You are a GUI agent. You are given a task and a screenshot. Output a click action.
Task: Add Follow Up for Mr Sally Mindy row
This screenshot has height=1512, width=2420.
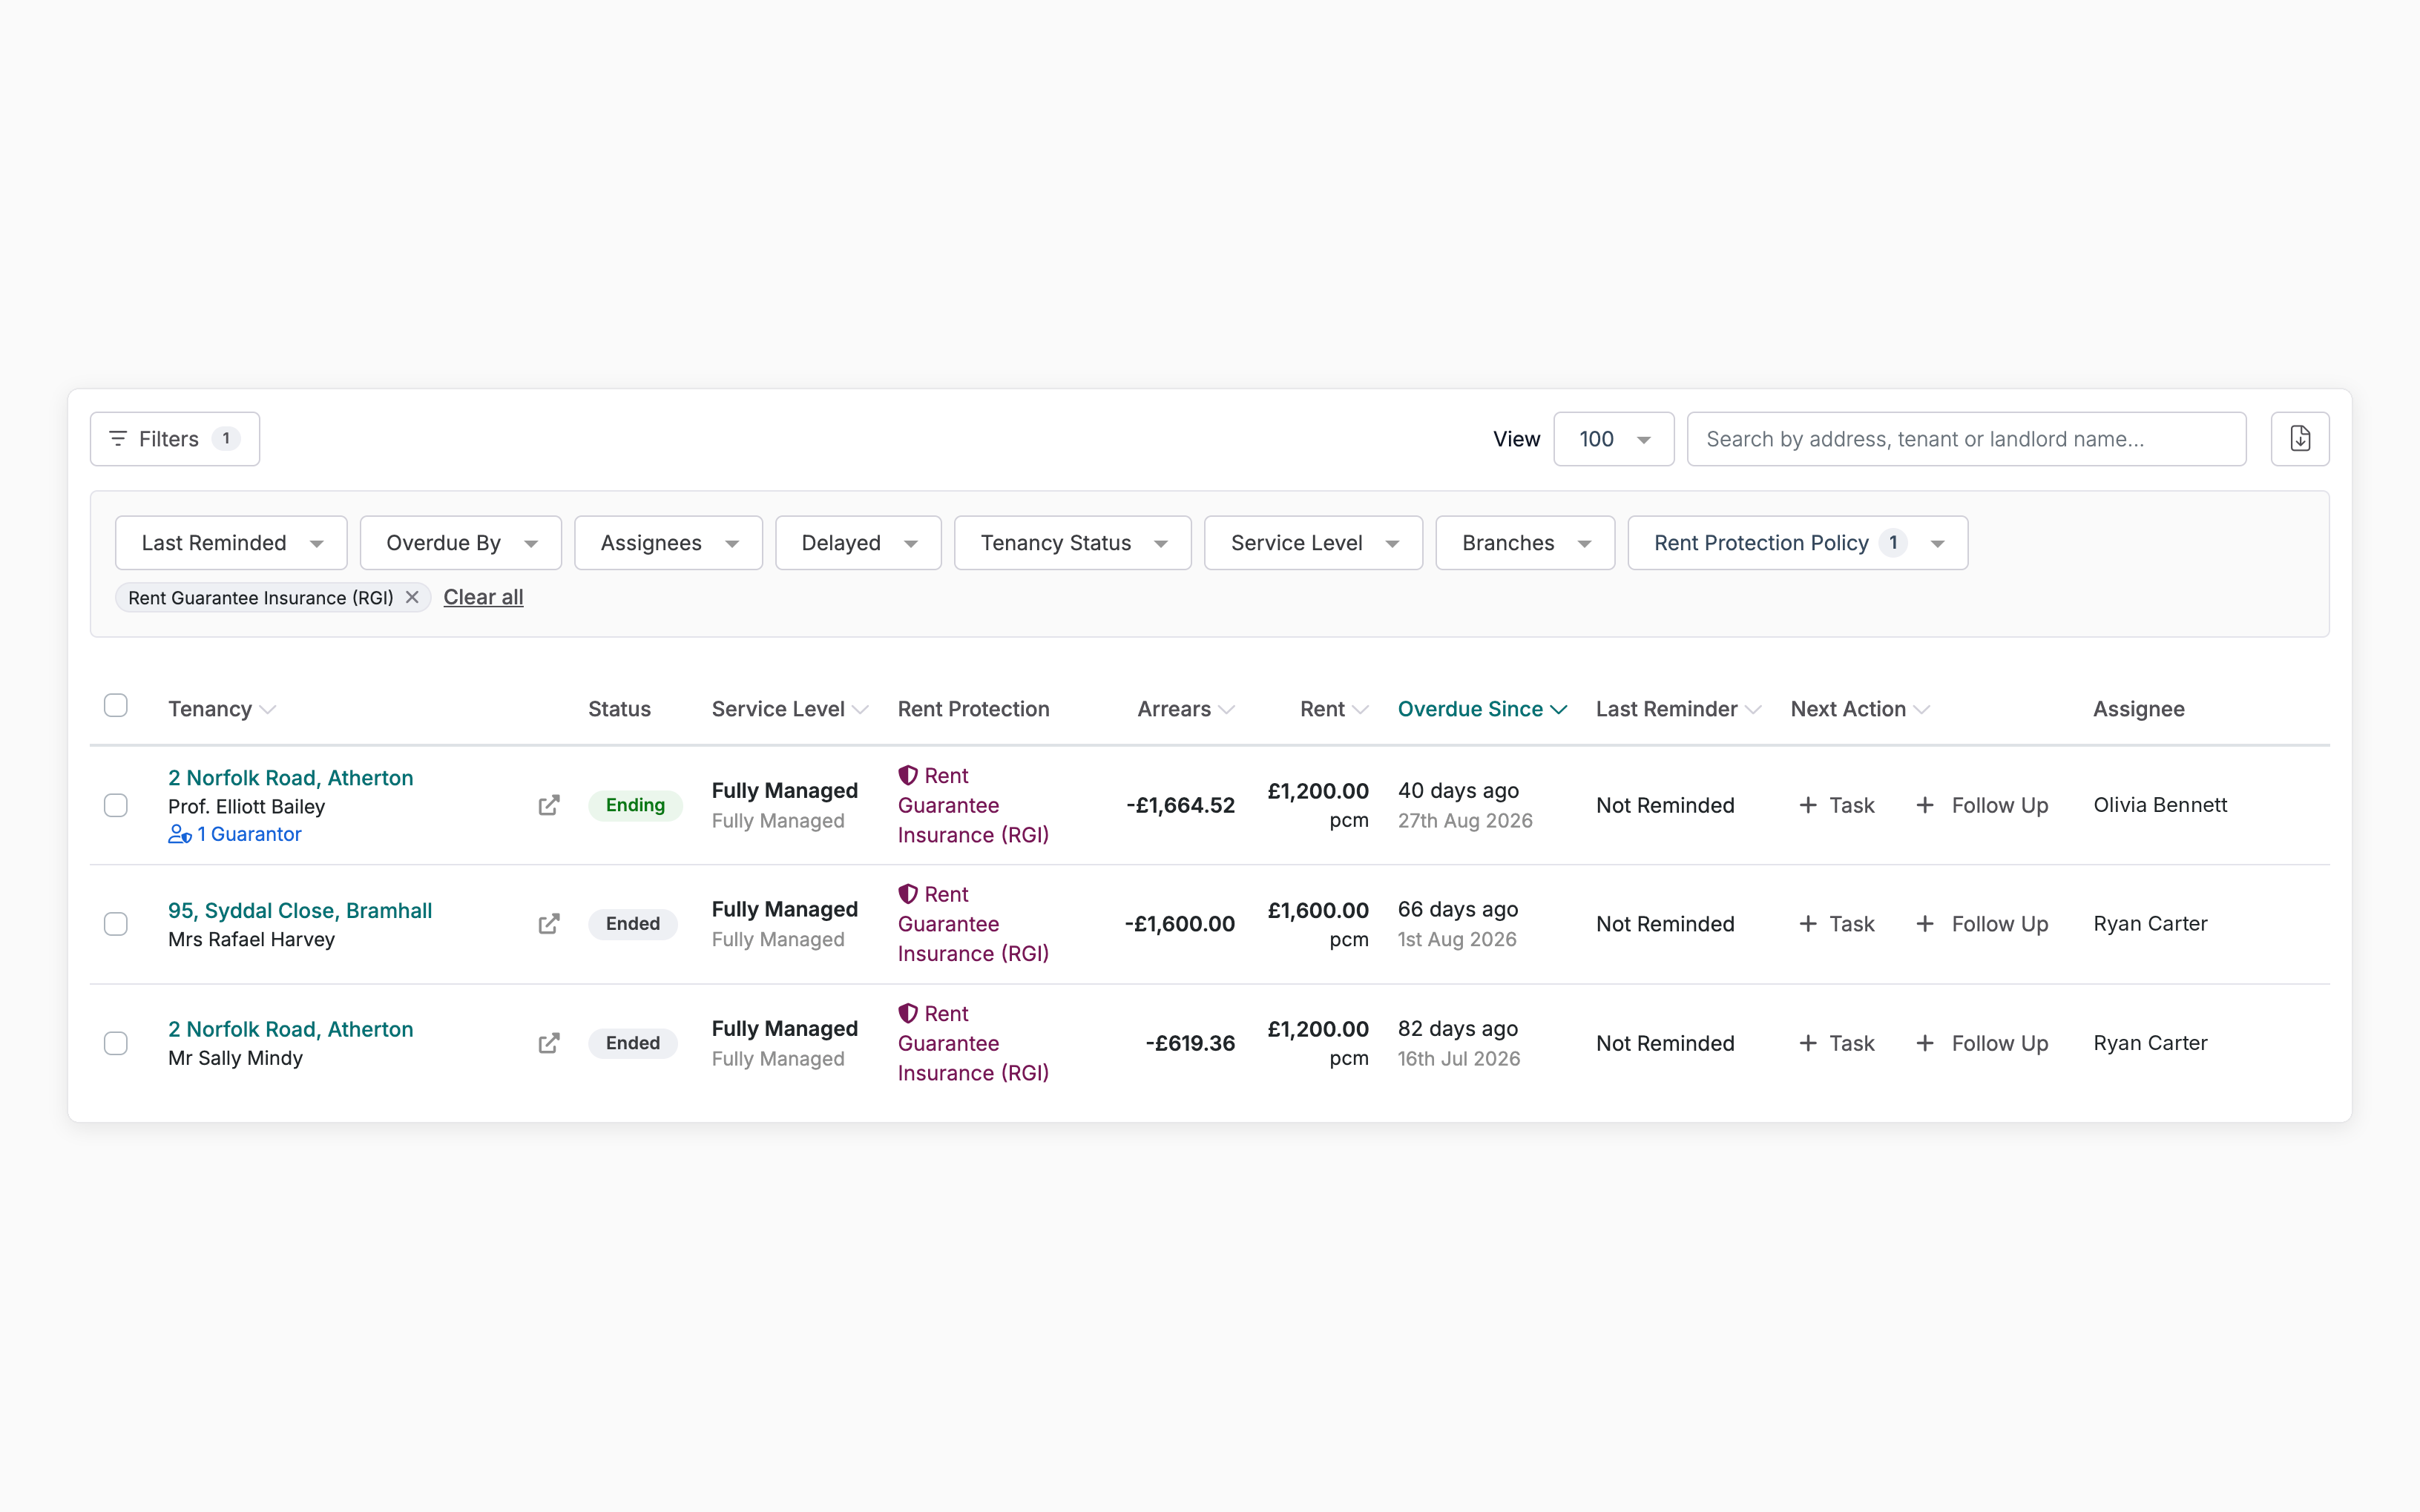[1982, 1043]
